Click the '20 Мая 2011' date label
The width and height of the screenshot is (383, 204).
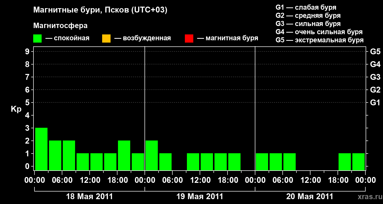(x=310, y=197)
